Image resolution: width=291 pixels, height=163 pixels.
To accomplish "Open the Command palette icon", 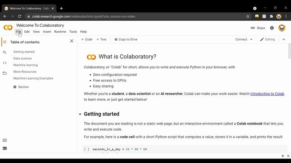I will pos(5,140).
